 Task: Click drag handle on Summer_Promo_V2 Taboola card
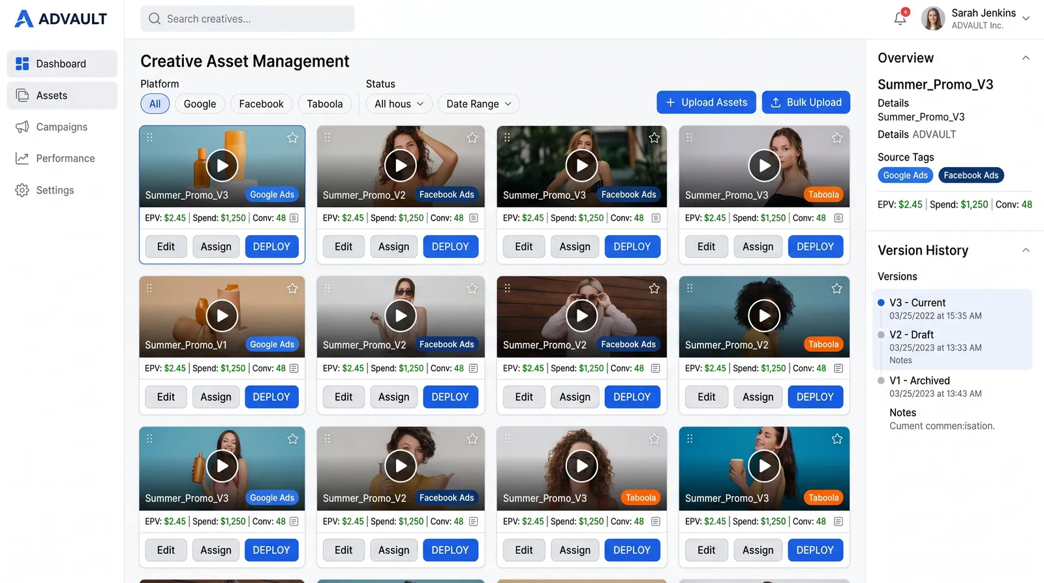690,288
